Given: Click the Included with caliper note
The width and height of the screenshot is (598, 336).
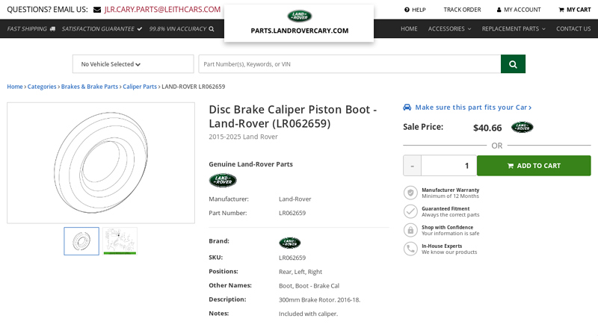Looking at the screenshot, I should [x=308, y=314].
